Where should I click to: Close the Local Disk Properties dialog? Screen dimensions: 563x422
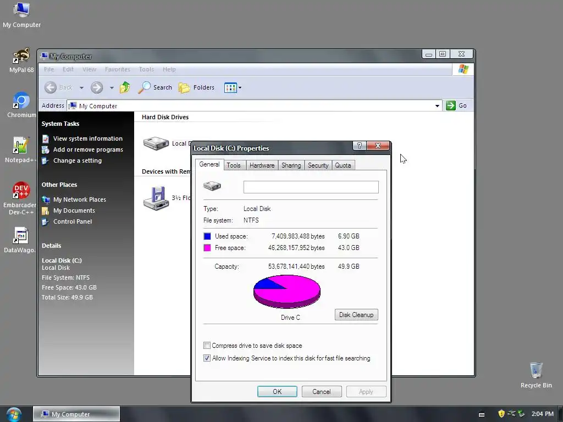pos(378,145)
